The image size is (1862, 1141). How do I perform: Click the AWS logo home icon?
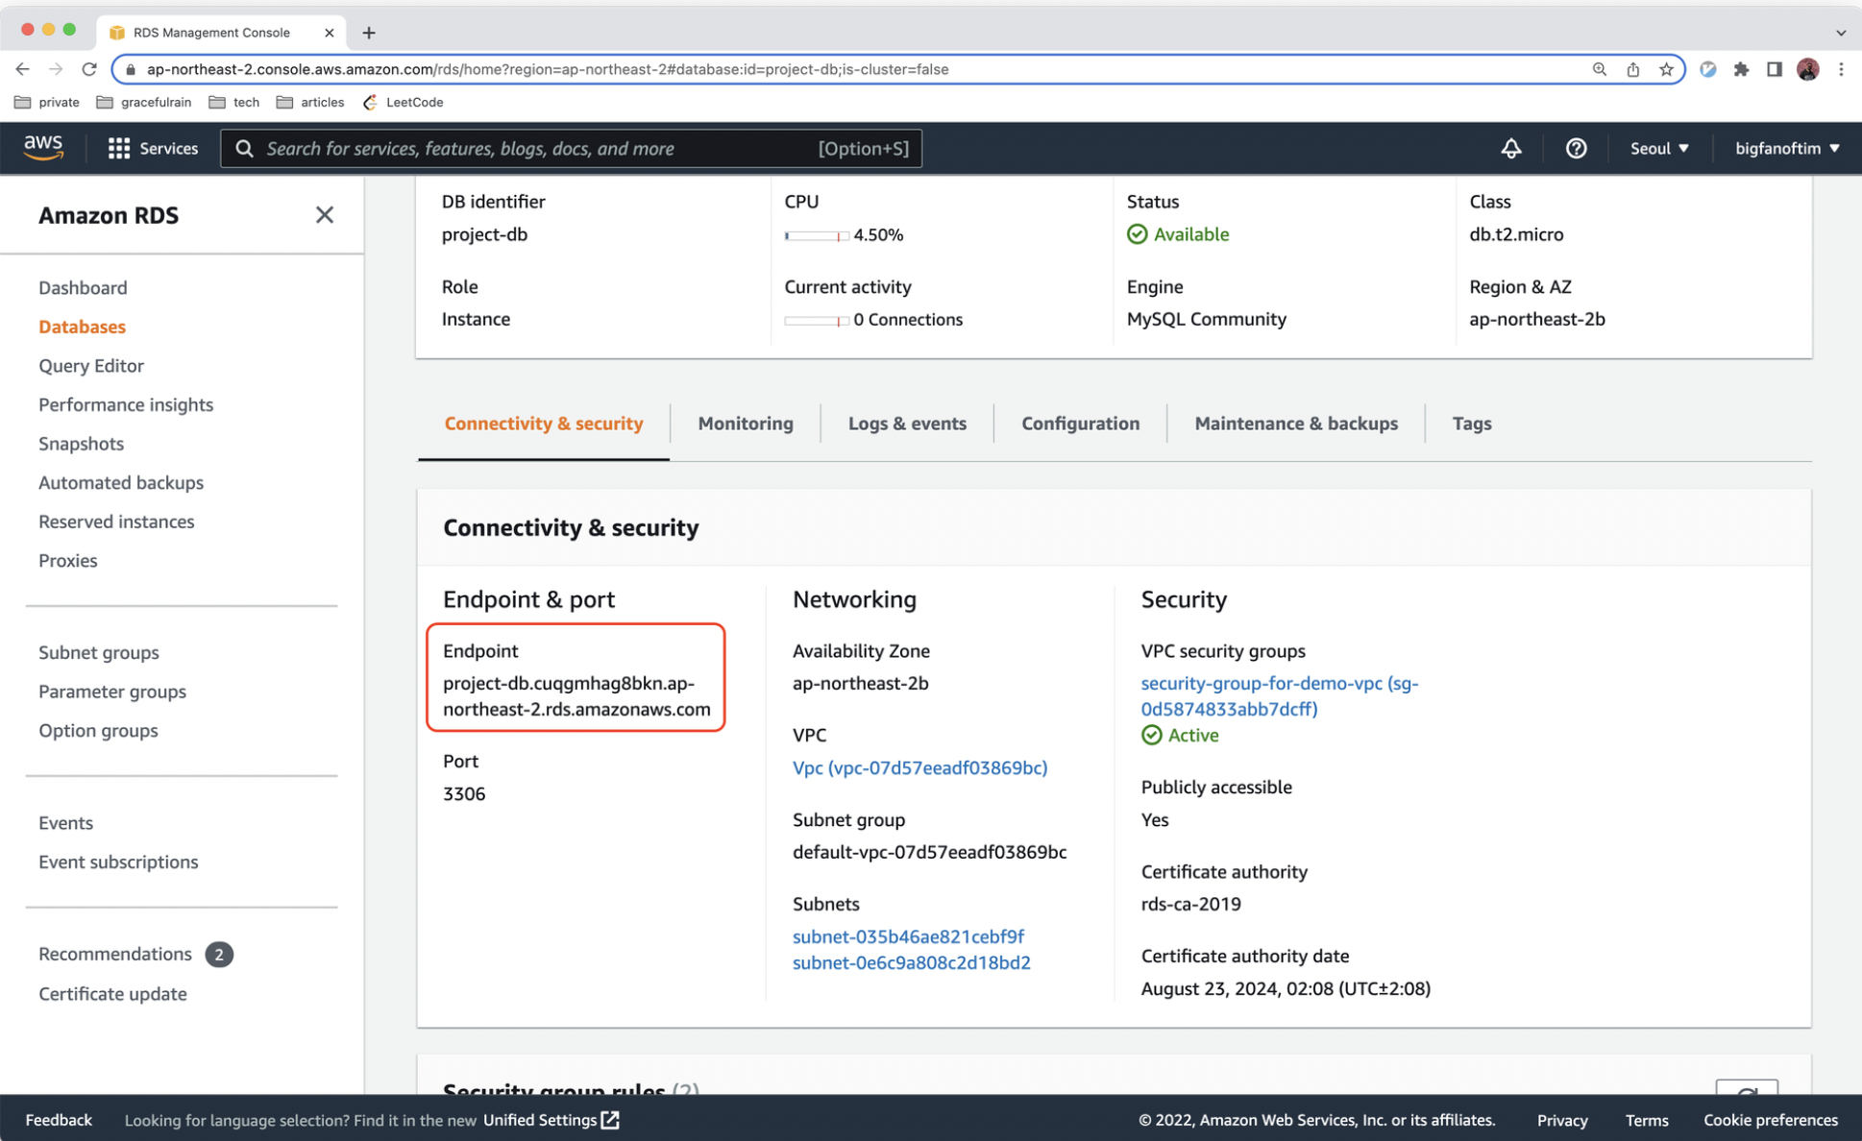[43, 148]
